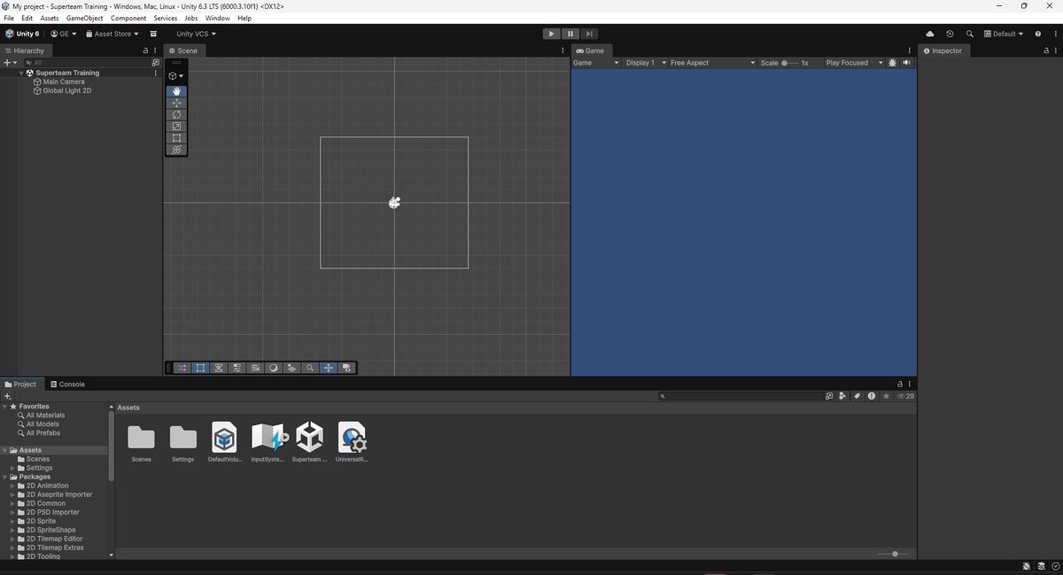
Task: Click the Project search by import log icon
Action: click(x=872, y=396)
